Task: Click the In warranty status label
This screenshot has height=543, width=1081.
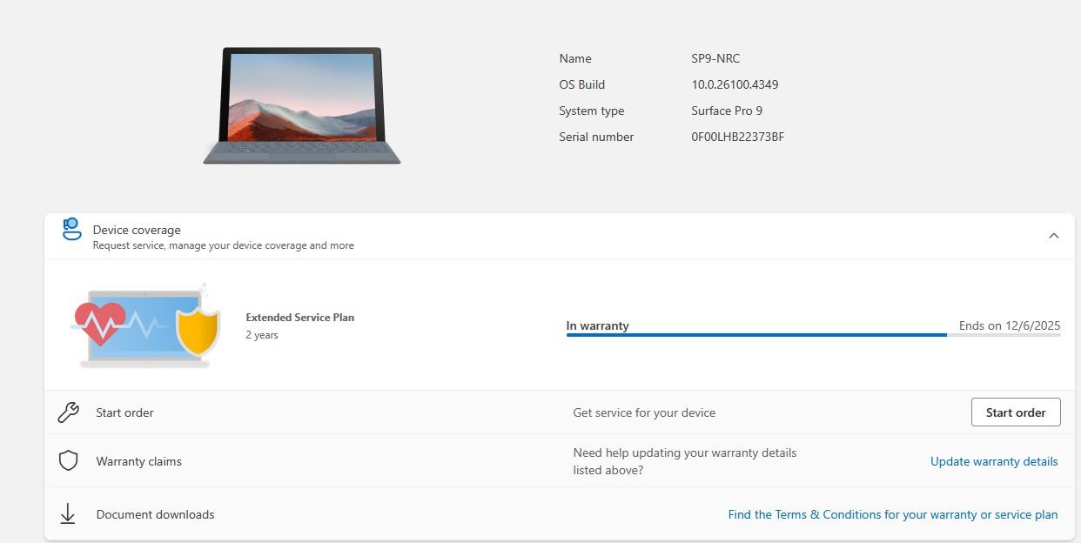Action: (x=597, y=325)
